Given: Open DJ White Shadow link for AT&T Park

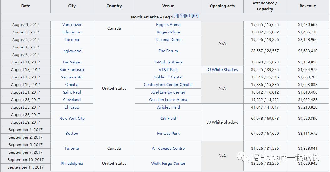Looking at the screenshot, I should tap(222, 70).
